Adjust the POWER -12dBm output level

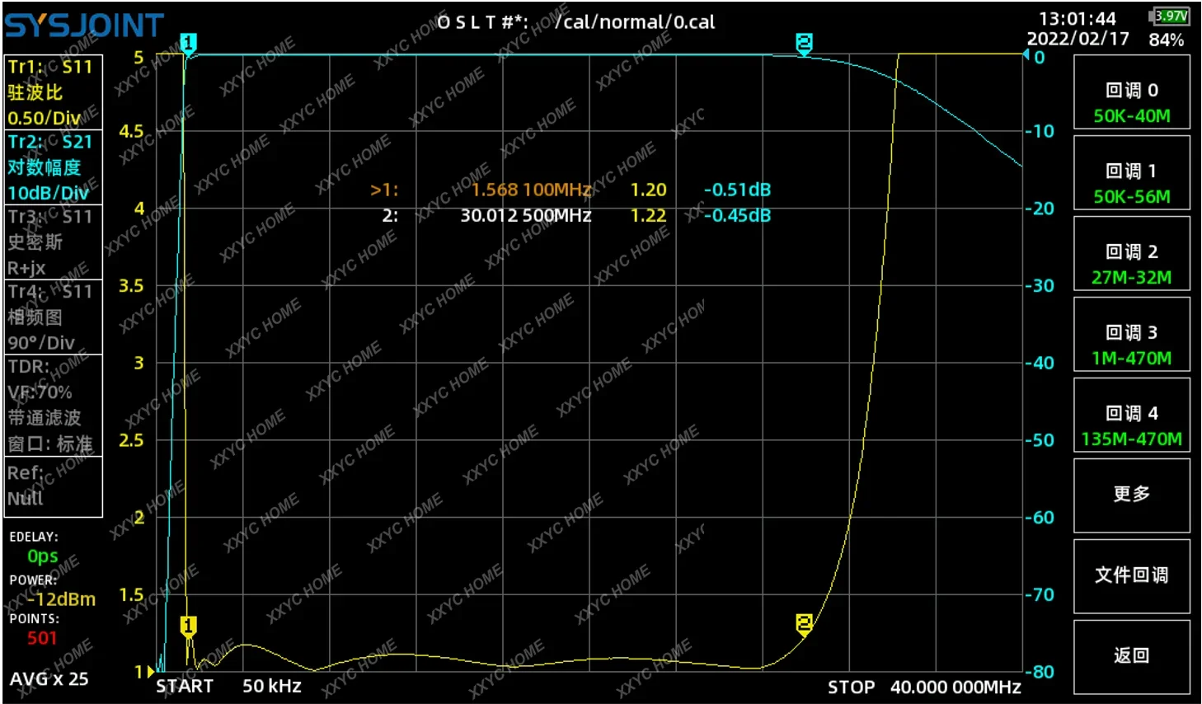coord(49,589)
